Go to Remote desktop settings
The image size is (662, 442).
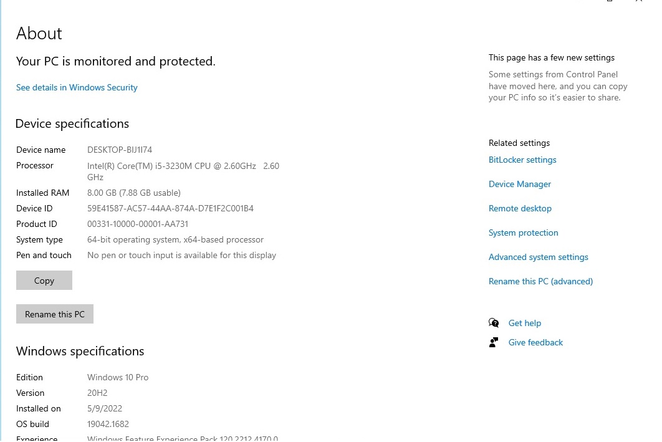520,208
